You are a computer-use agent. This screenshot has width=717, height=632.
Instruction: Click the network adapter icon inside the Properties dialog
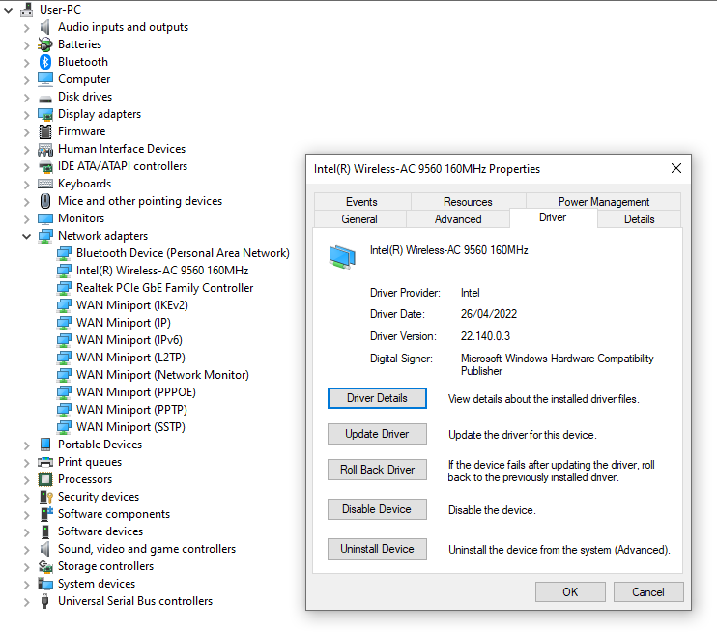(341, 256)
